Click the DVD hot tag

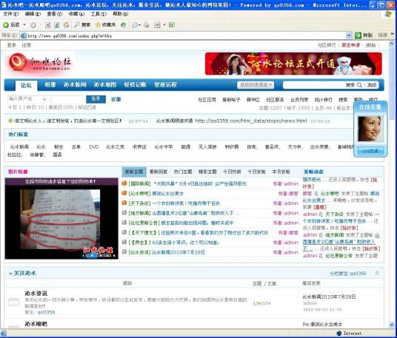(x=94, y=146)
